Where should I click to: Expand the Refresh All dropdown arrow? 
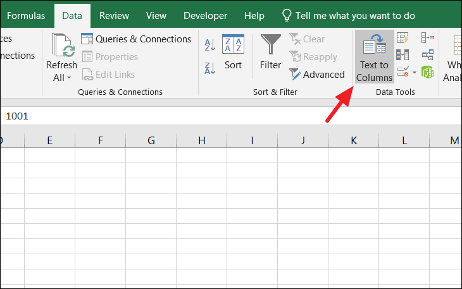click(x=69, y=78)
